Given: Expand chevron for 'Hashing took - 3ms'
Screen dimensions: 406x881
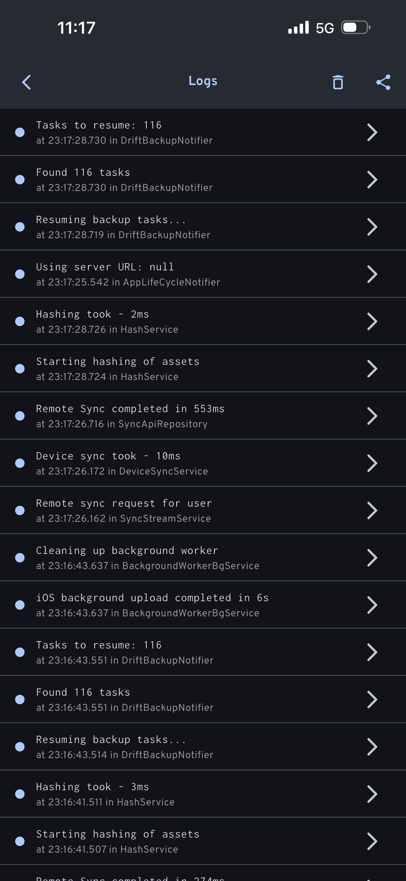Looking at the screenshot, I should click(x=372, y=794).
